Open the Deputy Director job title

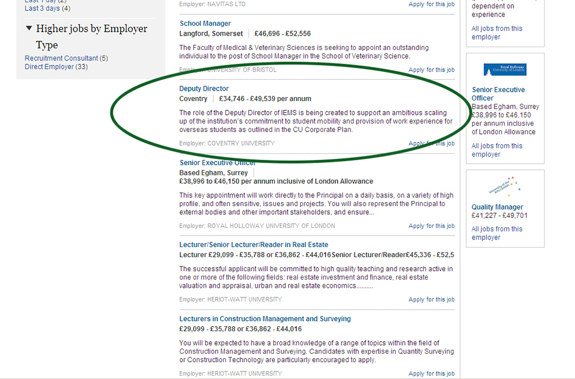tap(204, 88)
